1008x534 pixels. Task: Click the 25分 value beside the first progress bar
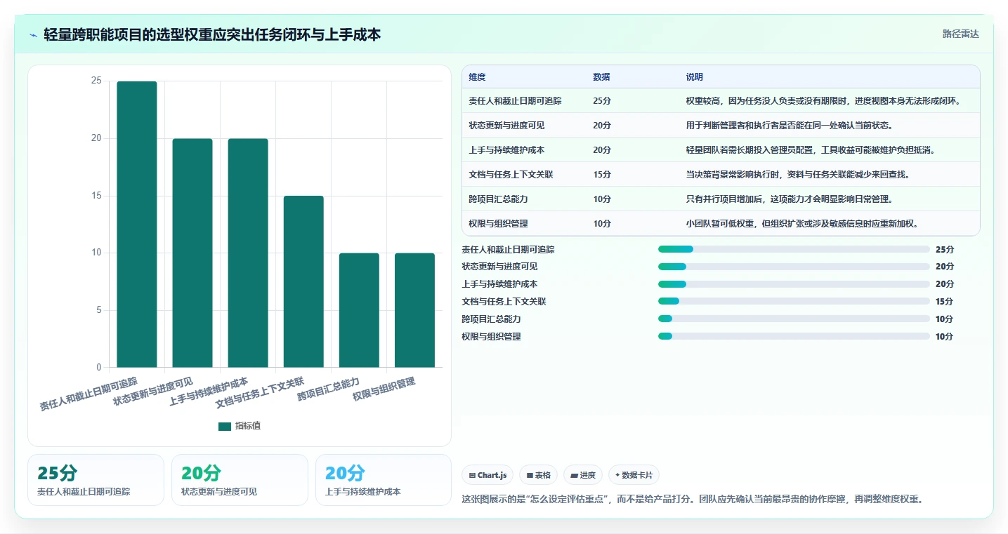coord(945,249)
